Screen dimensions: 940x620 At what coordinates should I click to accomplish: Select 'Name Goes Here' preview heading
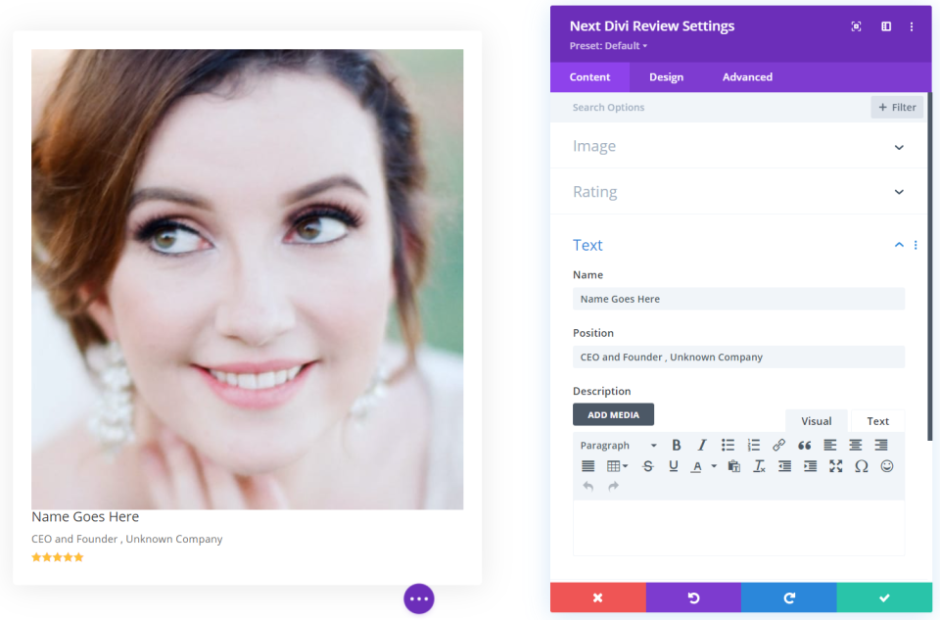(85, 516)
